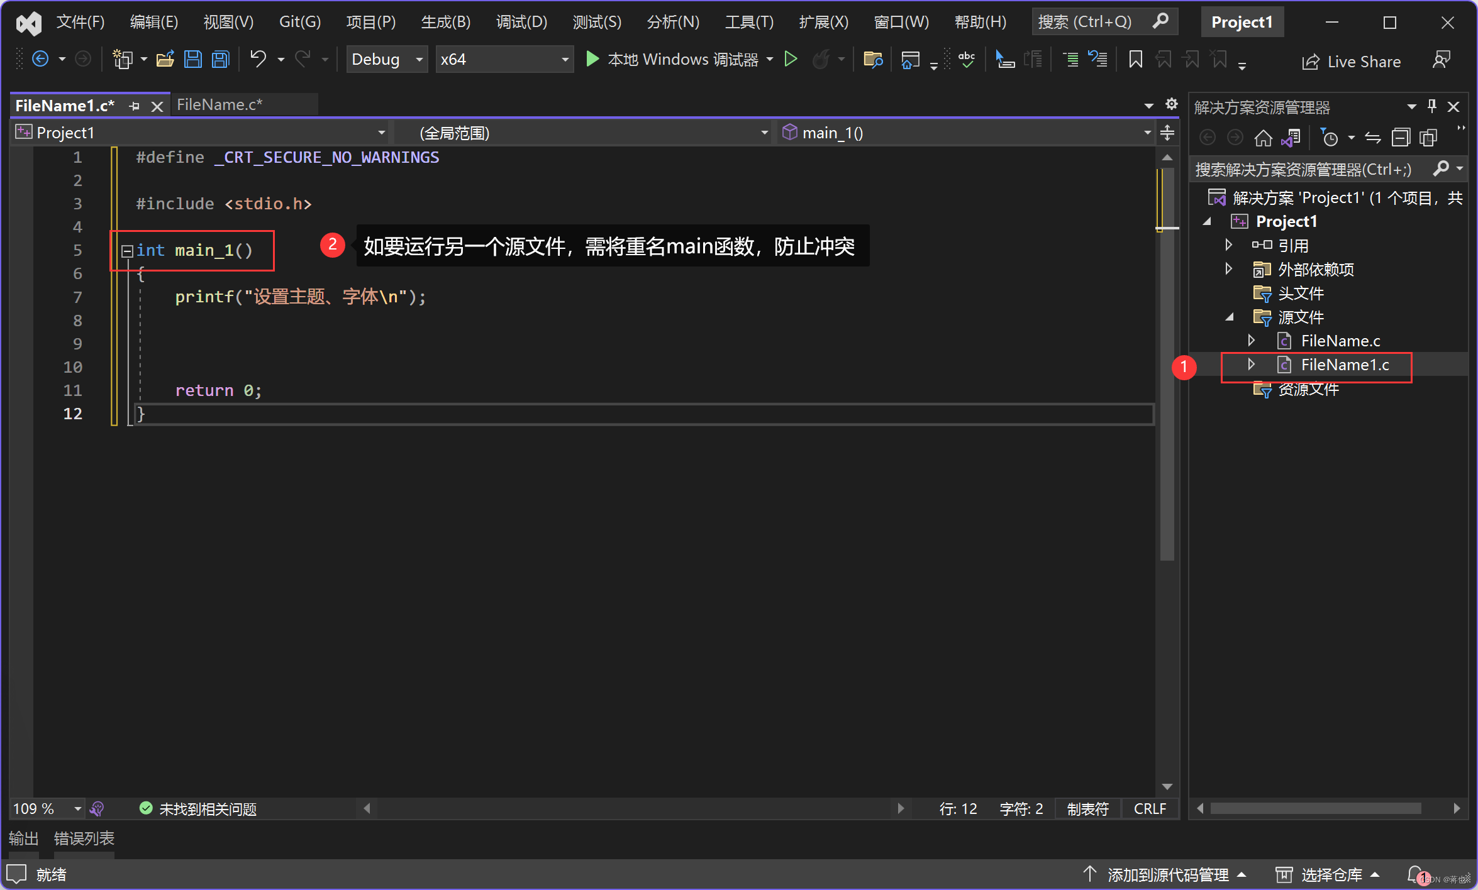
Task: Click the uncomment selected lines icon
Action: [1097, 60]
